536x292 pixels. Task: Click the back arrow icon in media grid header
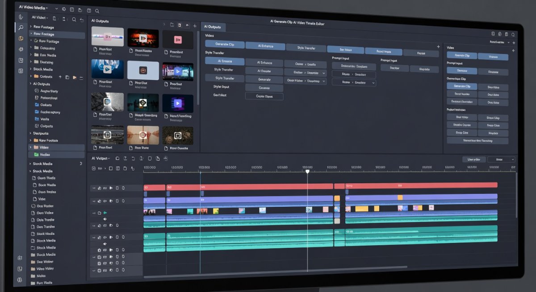click(x=187, y=25)
